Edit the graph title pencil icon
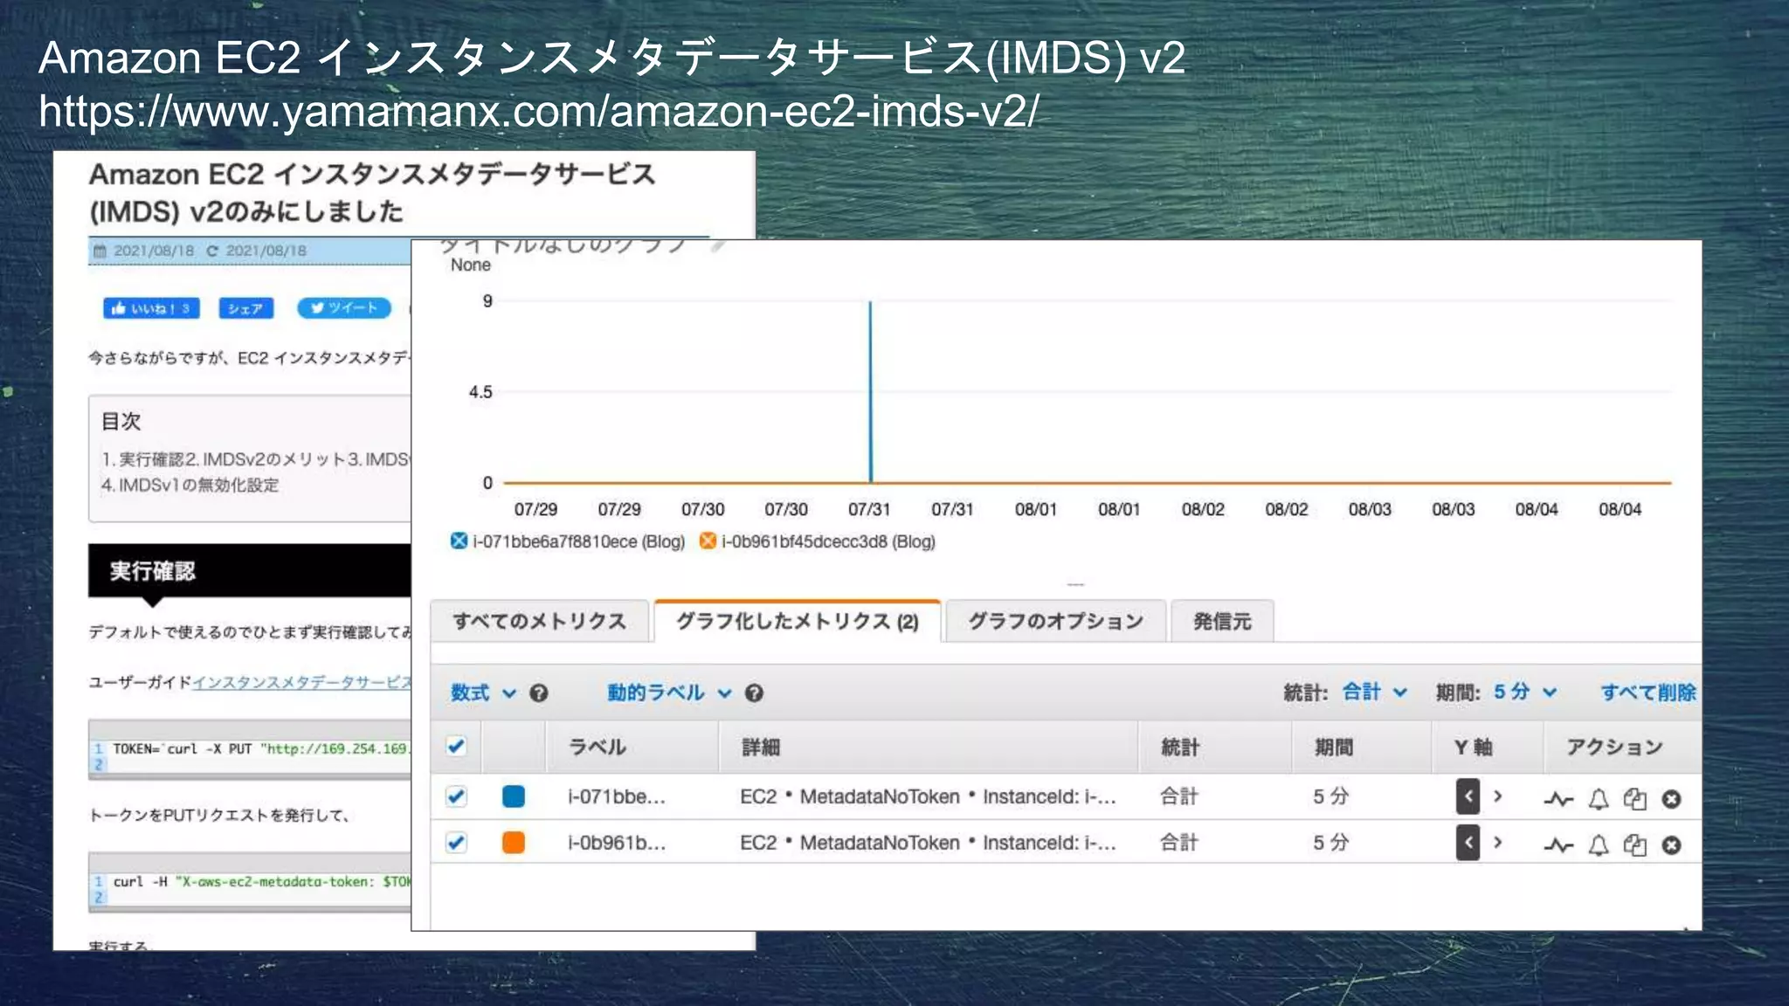 718,246
